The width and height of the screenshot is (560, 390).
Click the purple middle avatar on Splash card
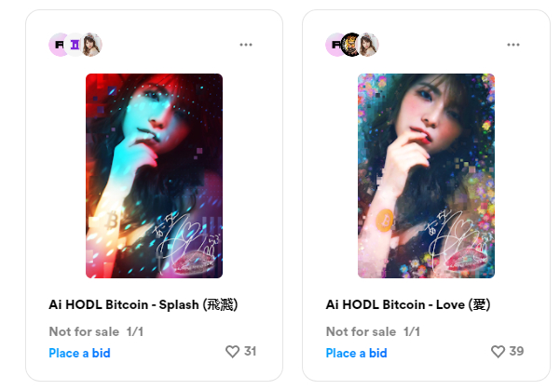pyautogui.click(x=75, y=45)
